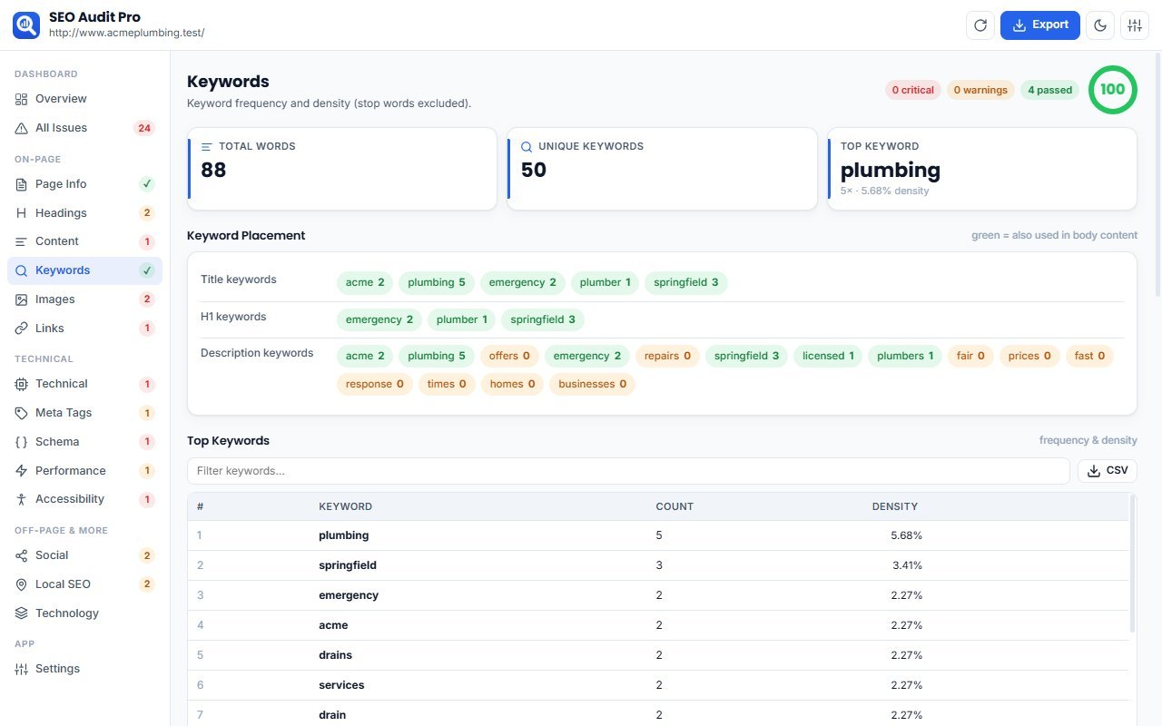This screenshot has width=1162, height=726.
Task: Click 'offers 0' description keyword chip
Action: click(x=509, y=356)
